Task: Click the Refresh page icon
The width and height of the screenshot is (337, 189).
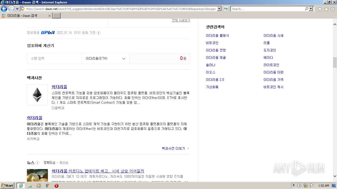Action: click(x=226, y=9)
